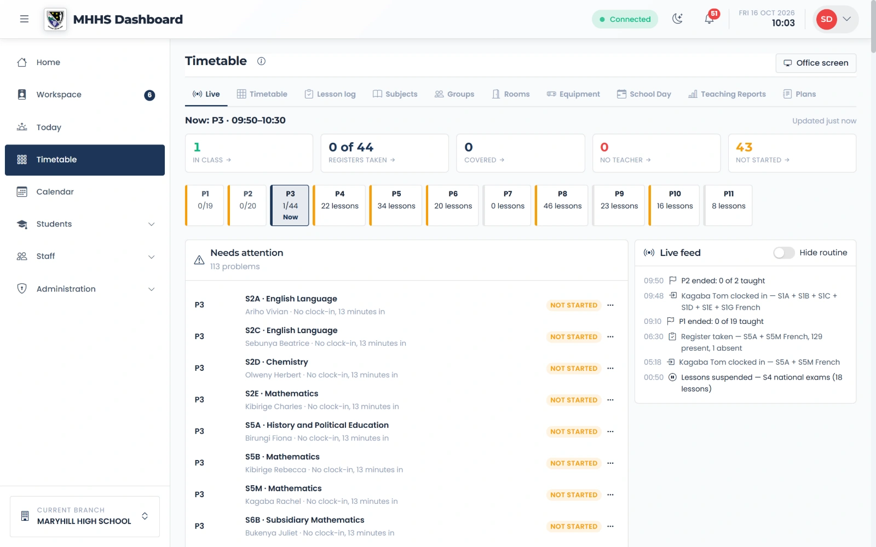Viewport: 876px width, 547px height.
Task: Expand the Students sidebar section
Action: coord(85,224)
